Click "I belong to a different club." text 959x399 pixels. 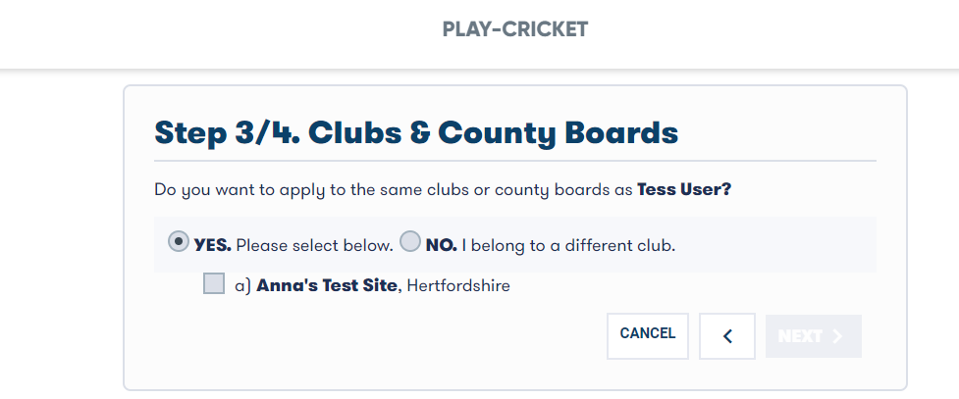[x=568, y=244]
